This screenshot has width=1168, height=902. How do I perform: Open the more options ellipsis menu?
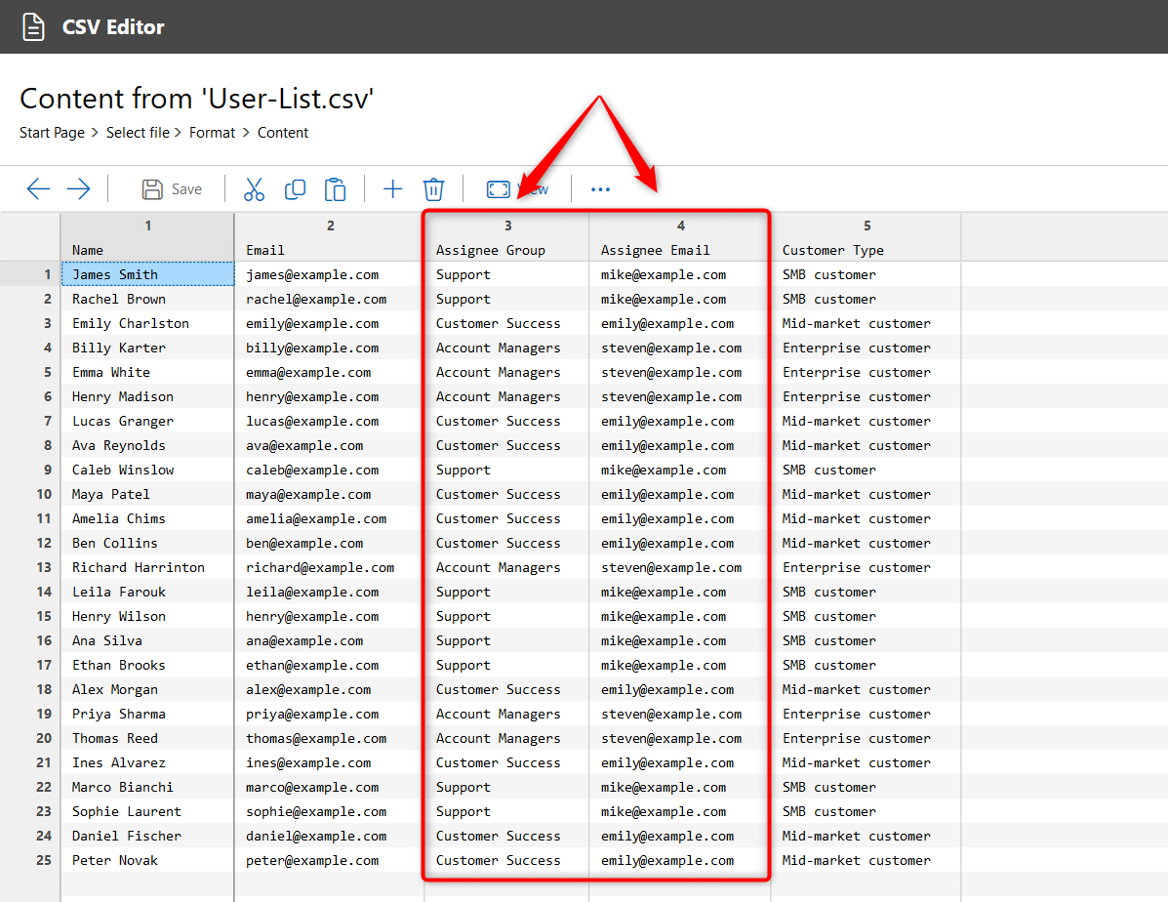[x=599, y=188]
